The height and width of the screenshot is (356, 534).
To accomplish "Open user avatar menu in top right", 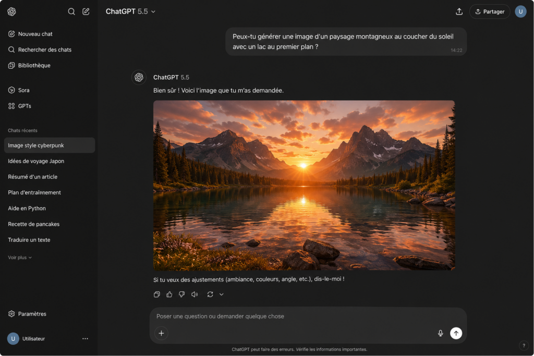I will coord(520,11).
